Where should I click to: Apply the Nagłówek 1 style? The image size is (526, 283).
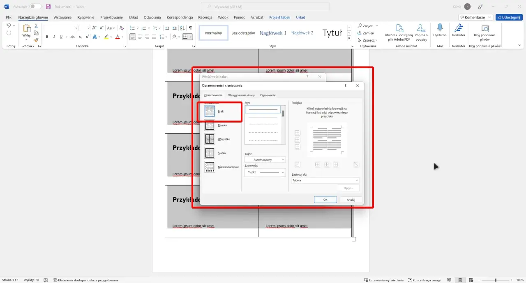pyautogui.click(x=273, y=33)
